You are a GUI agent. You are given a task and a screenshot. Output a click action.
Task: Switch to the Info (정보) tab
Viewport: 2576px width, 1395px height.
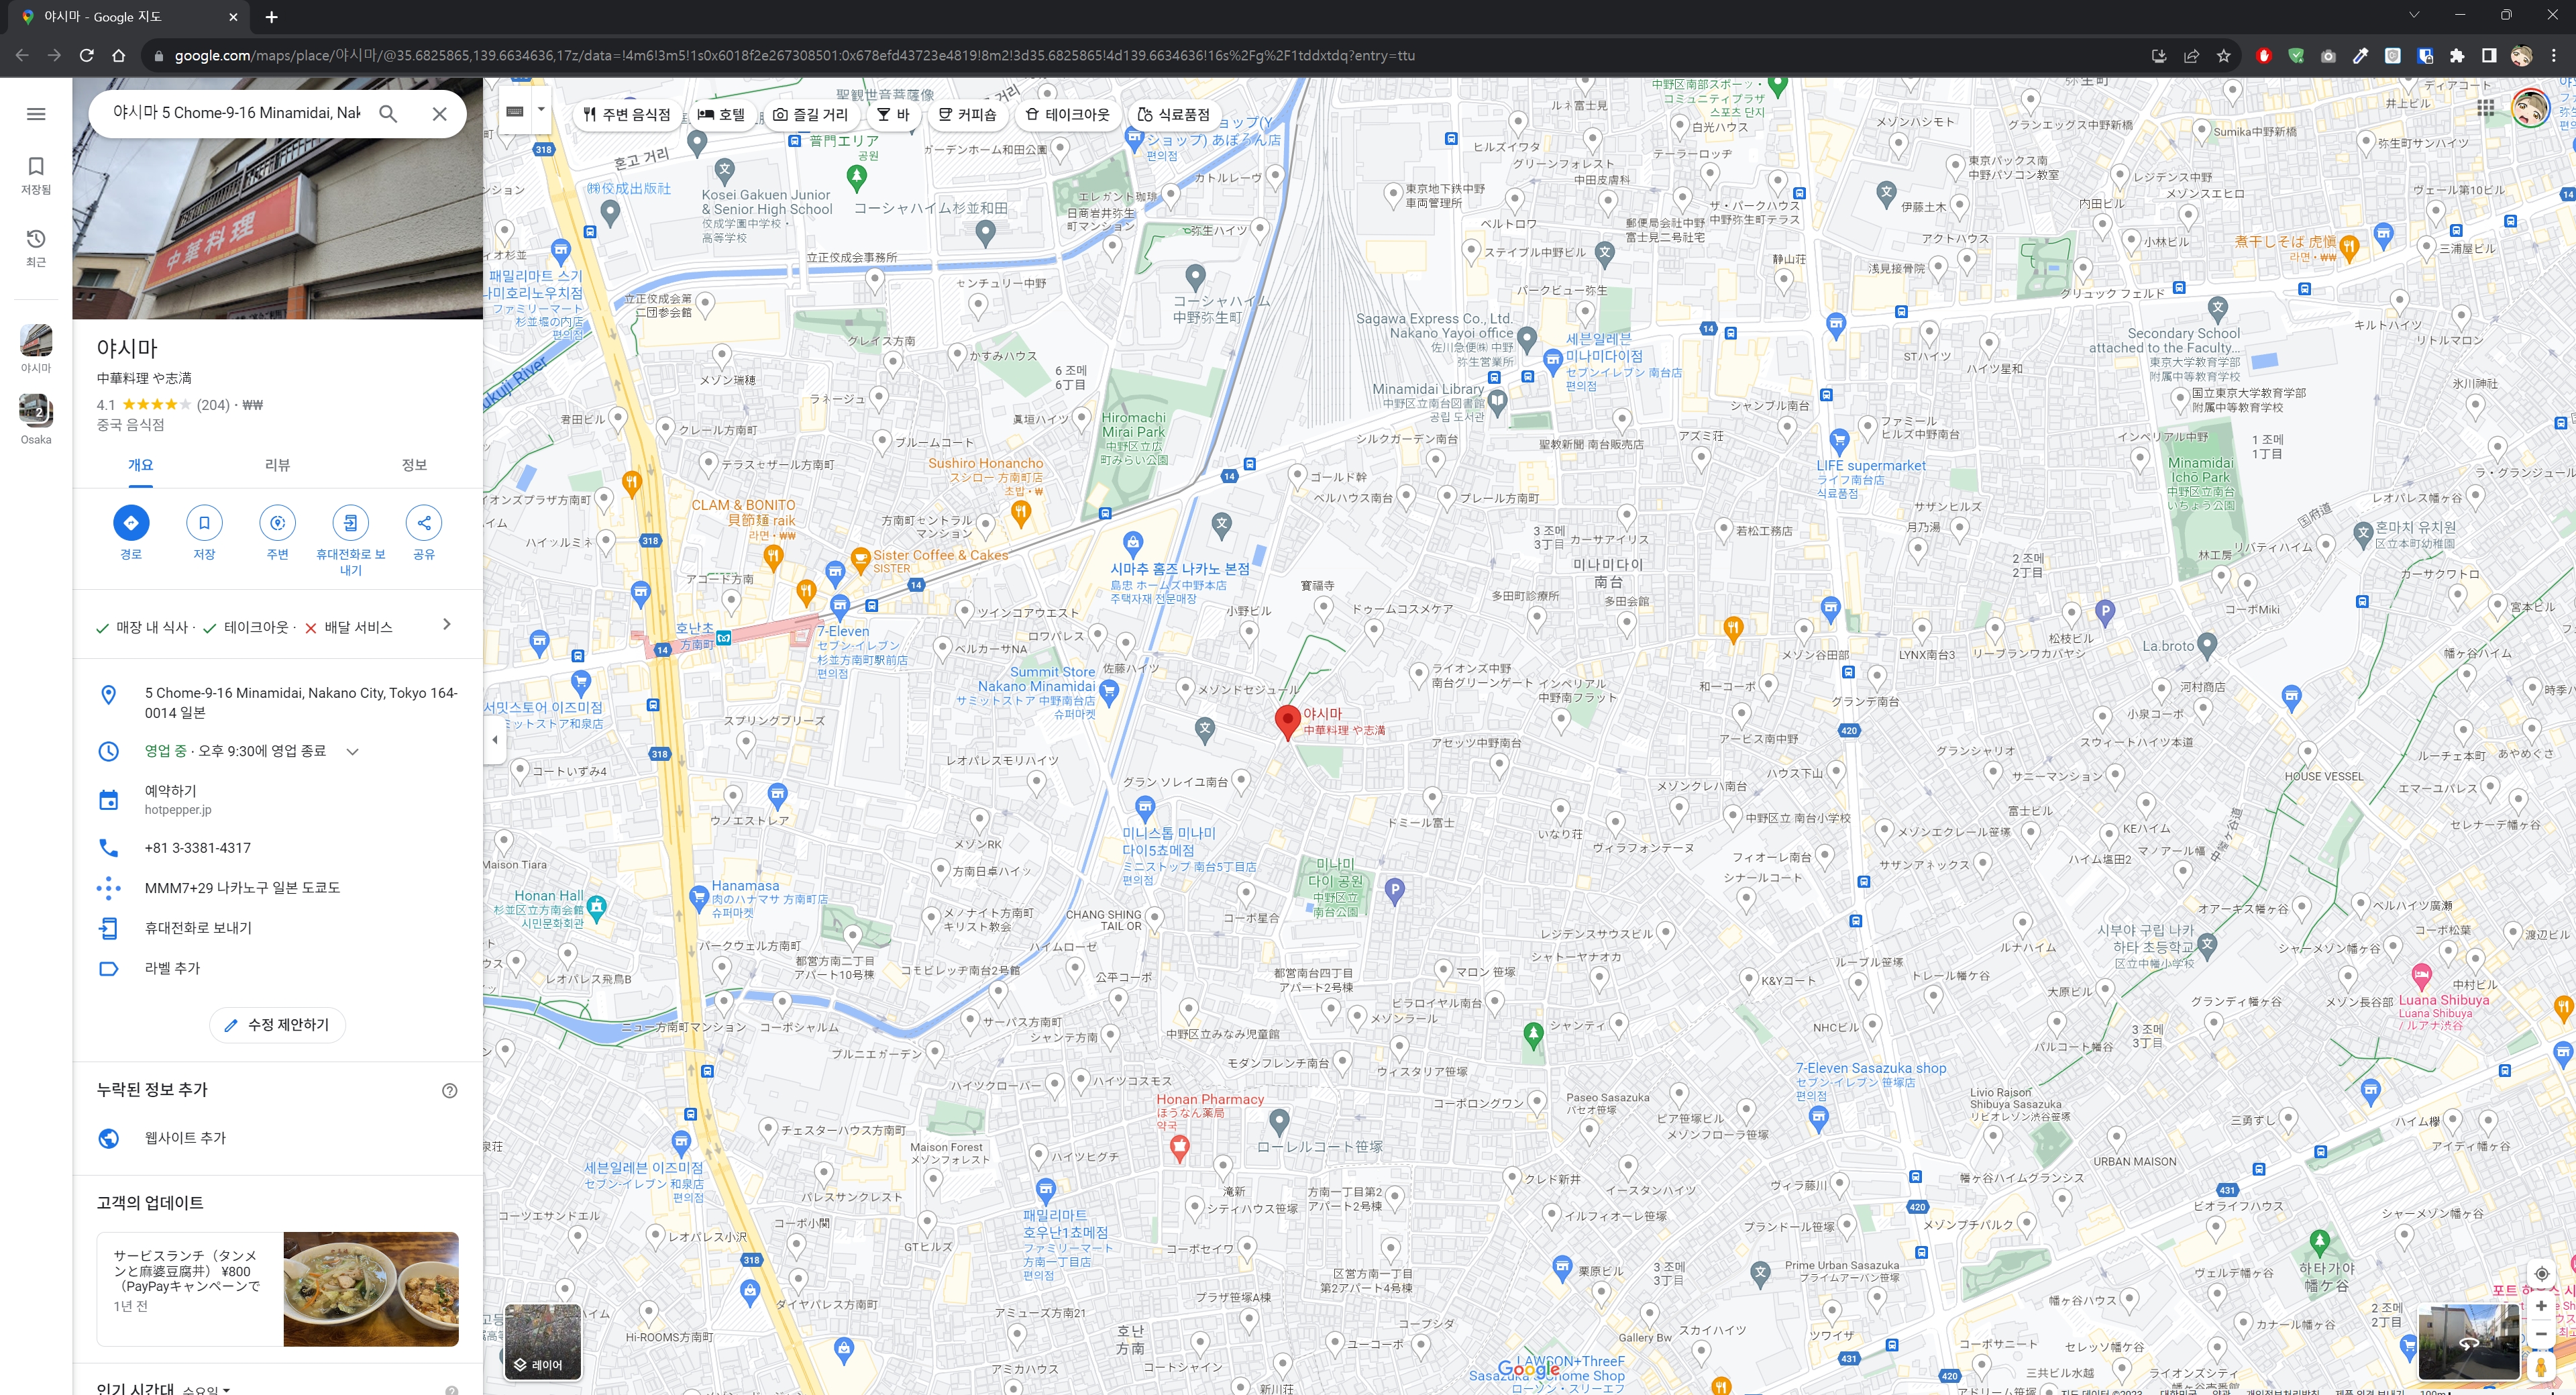tap(414, 465)
